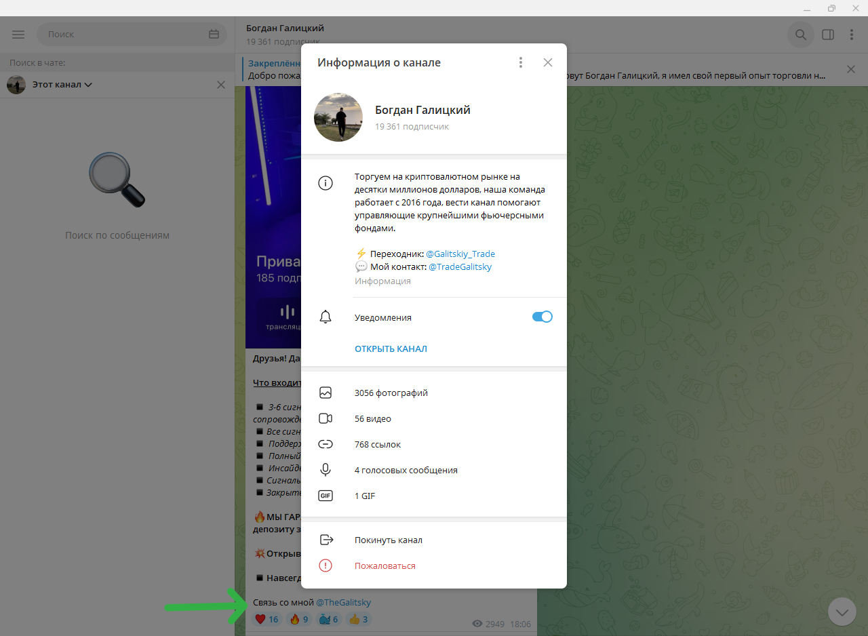Open the @Galitskiy_Trade link
Viewport: 868px width, 636px height.
click(460, 254)
